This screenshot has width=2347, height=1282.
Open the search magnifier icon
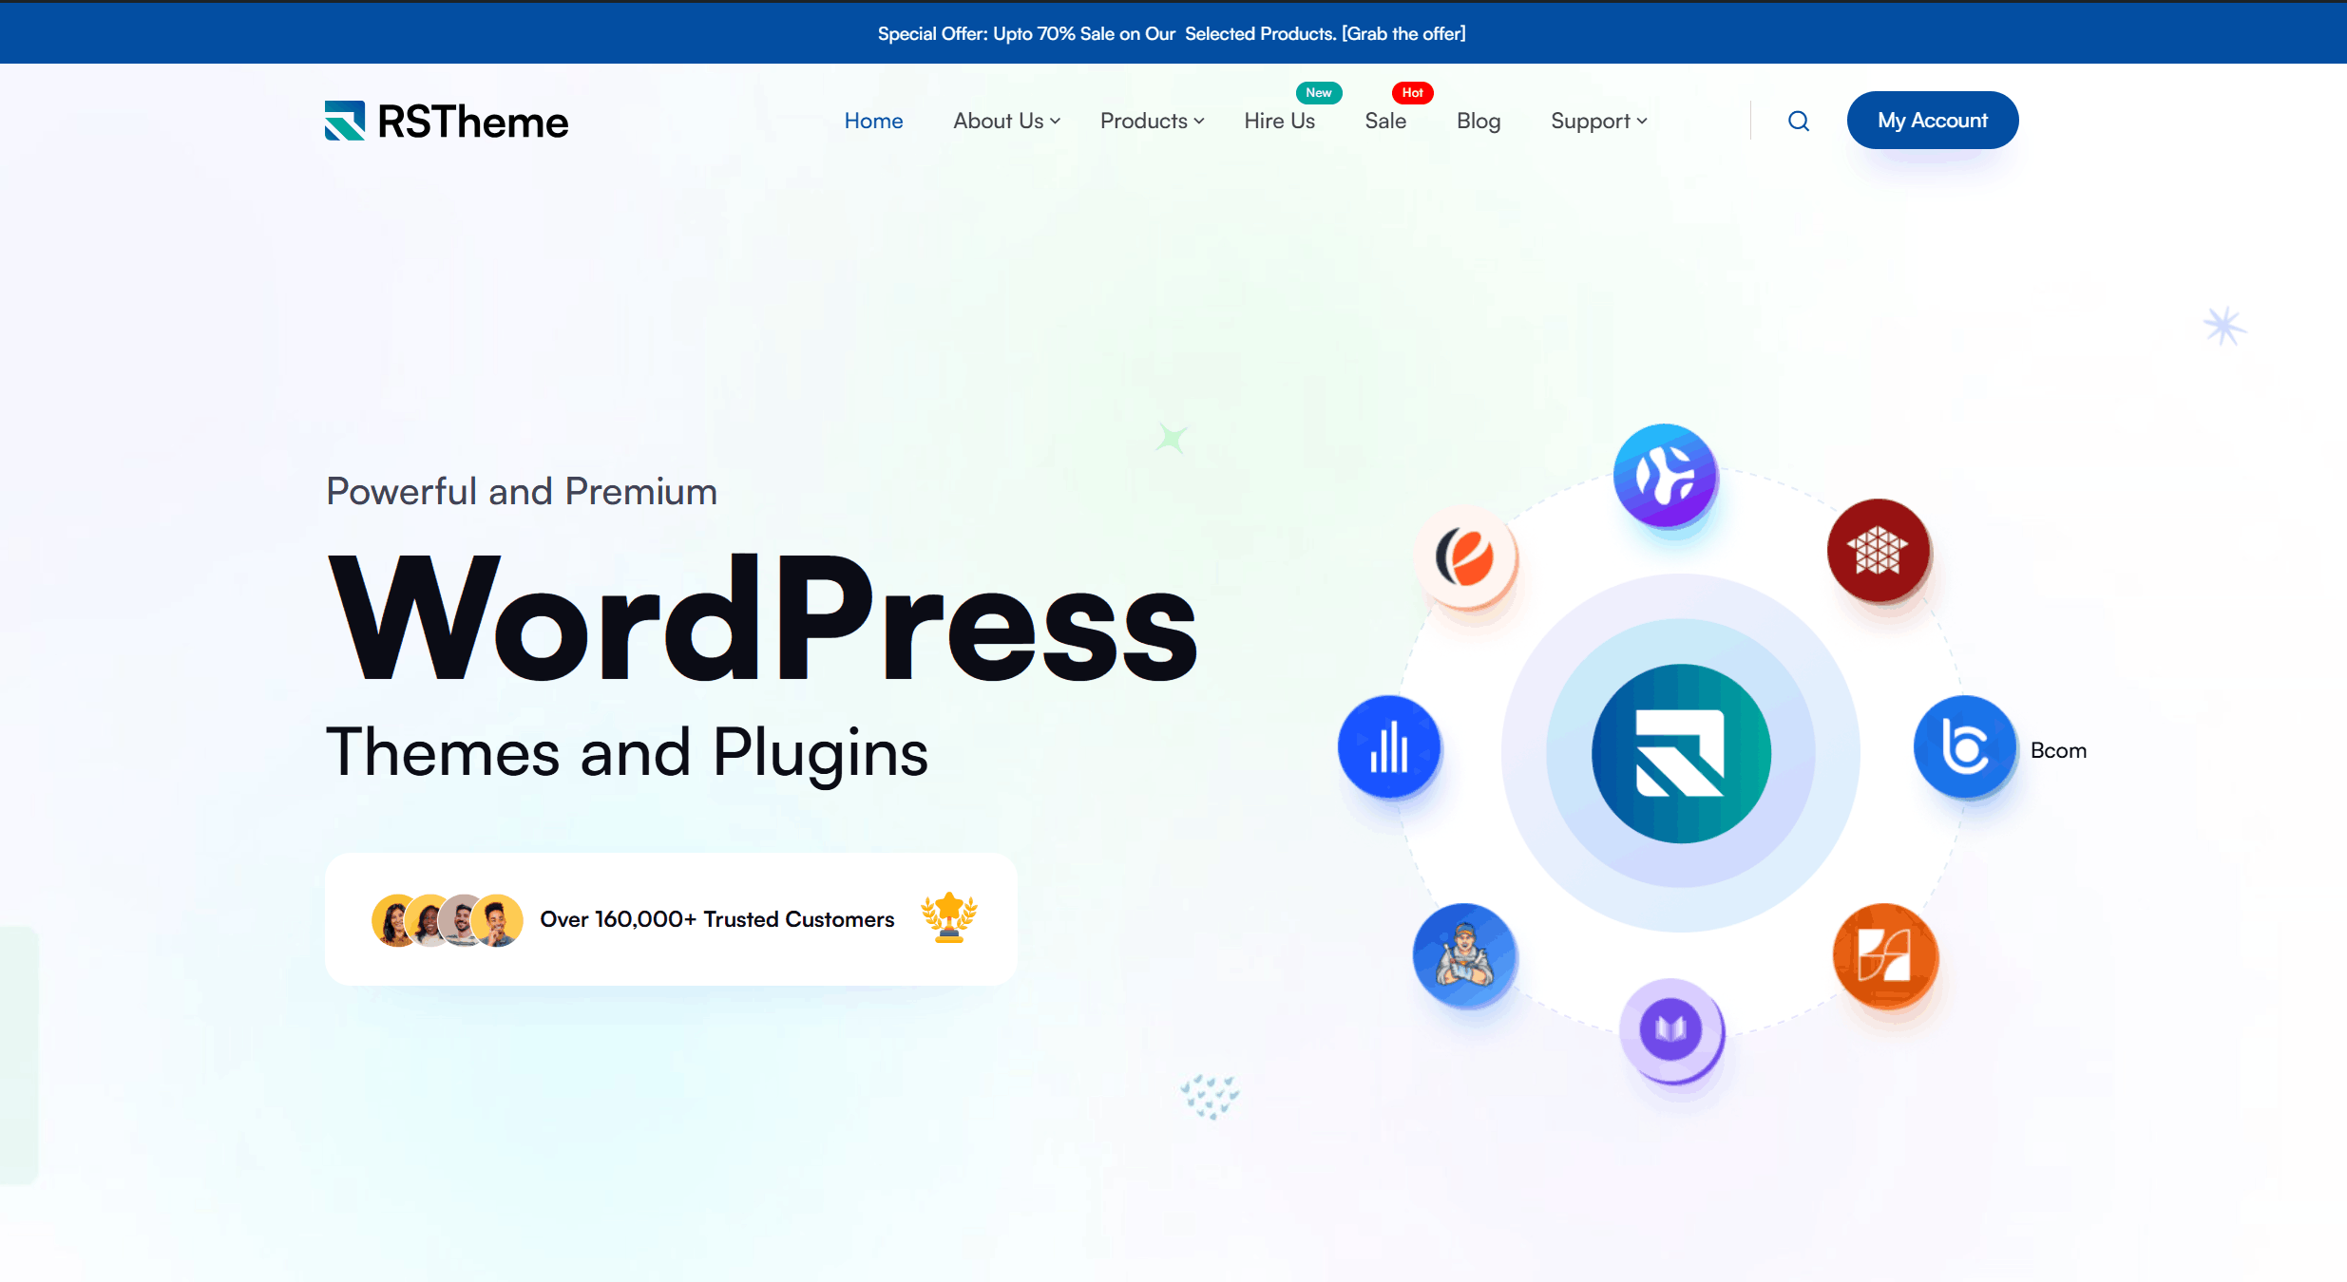[1798, 121]
